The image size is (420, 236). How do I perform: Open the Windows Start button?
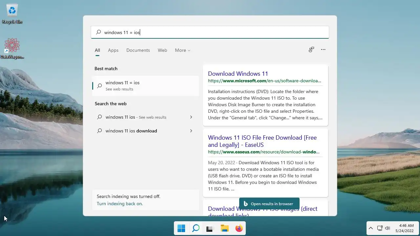(x=181, y=228)
